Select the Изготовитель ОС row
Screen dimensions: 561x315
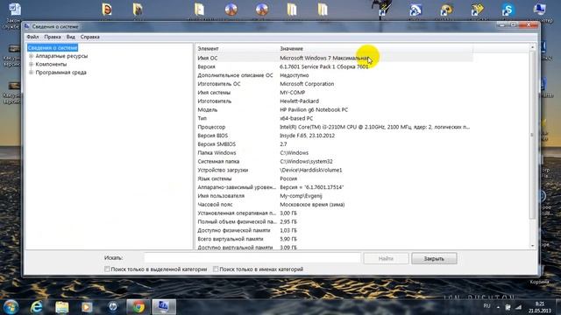click(x=334, y=84)
